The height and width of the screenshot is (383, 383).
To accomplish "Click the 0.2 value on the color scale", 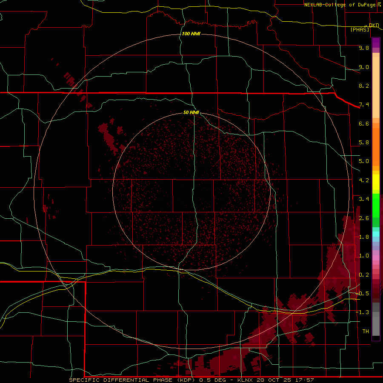I will pos(364,275).
